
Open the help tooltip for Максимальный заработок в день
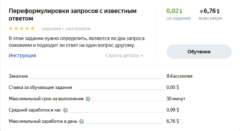click(82, 121)
